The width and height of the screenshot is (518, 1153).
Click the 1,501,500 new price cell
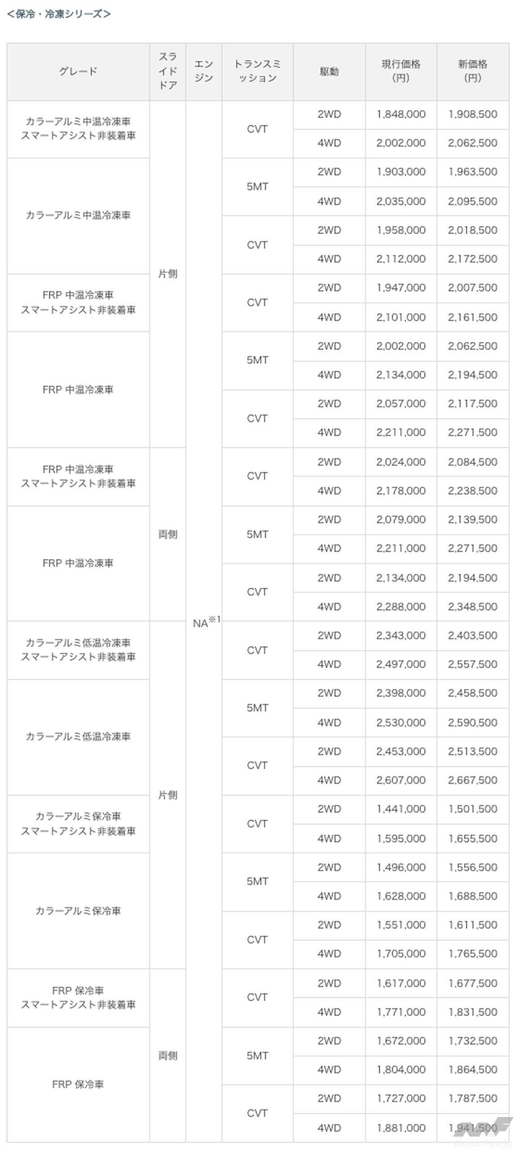point(473,809)
